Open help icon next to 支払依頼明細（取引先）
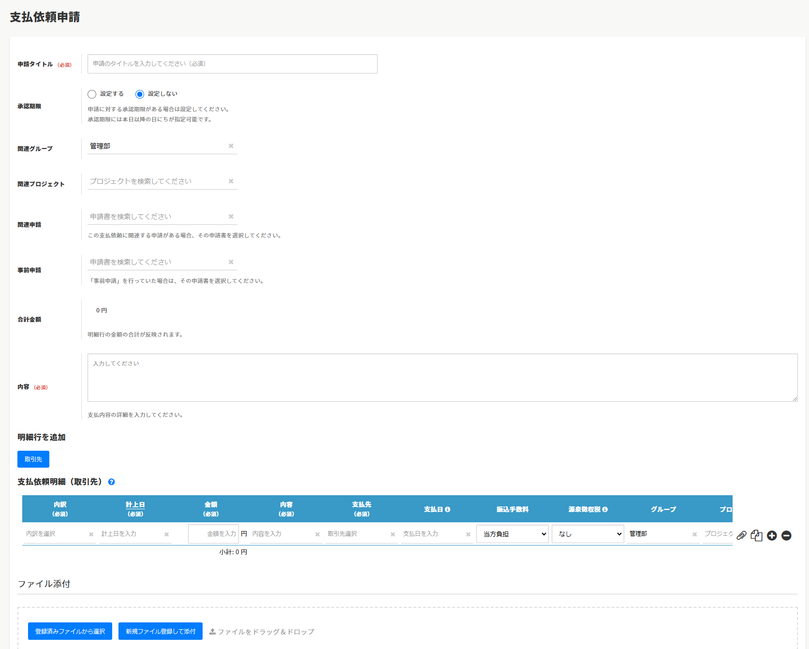The width and height of the screenshot is (809, 649). 111,482
